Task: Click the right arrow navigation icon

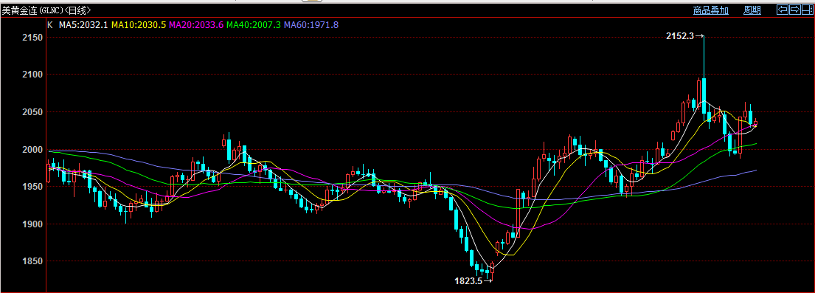Action: click(x=795, y=10)
